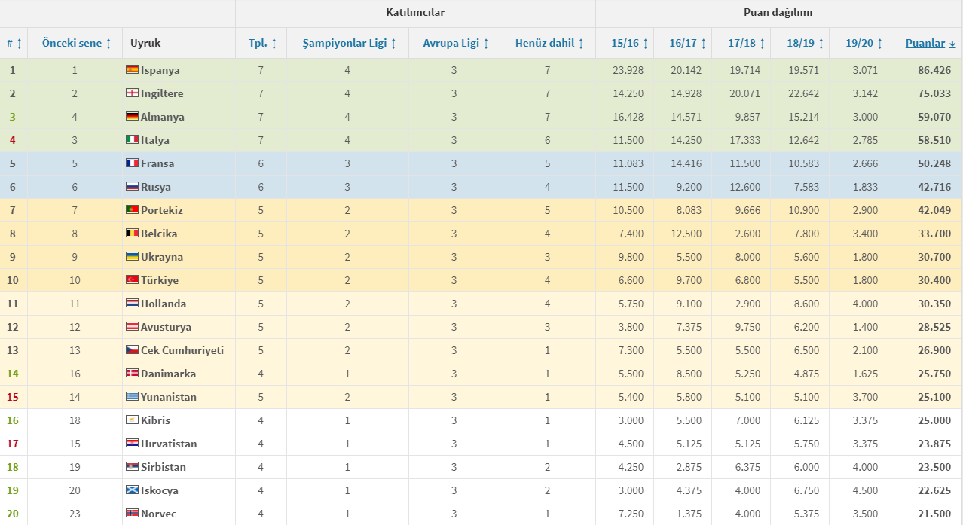Open the Fransa country link
The height and width of the screenshot is (525, 963).
[157, 163]
